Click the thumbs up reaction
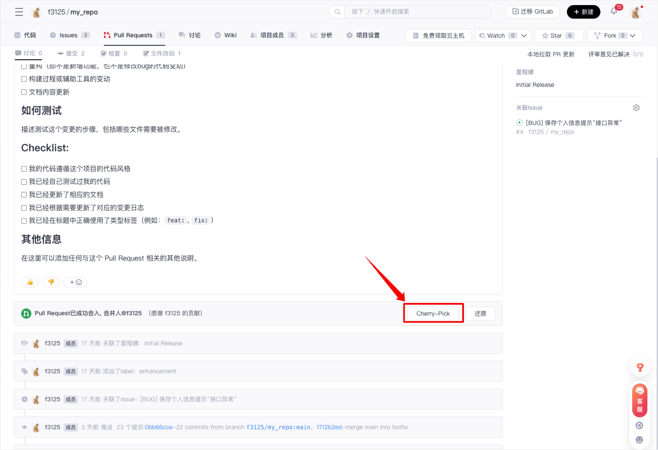This screenshot has width=658, height=450. pyautogui.click(x=30, y=282)
